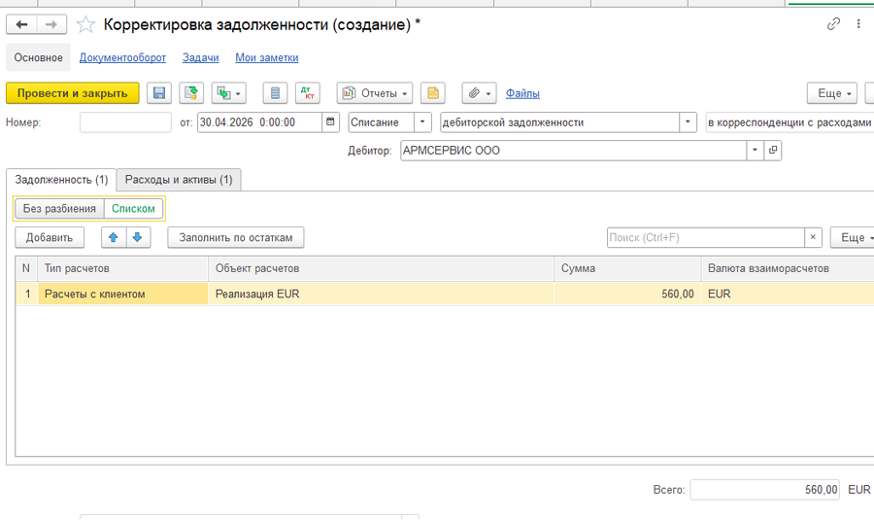Image resolution: width=874 pixels, height=520 pixels.
Task: Select the EUR currency cell in row 1
Action: click(787, 294)
